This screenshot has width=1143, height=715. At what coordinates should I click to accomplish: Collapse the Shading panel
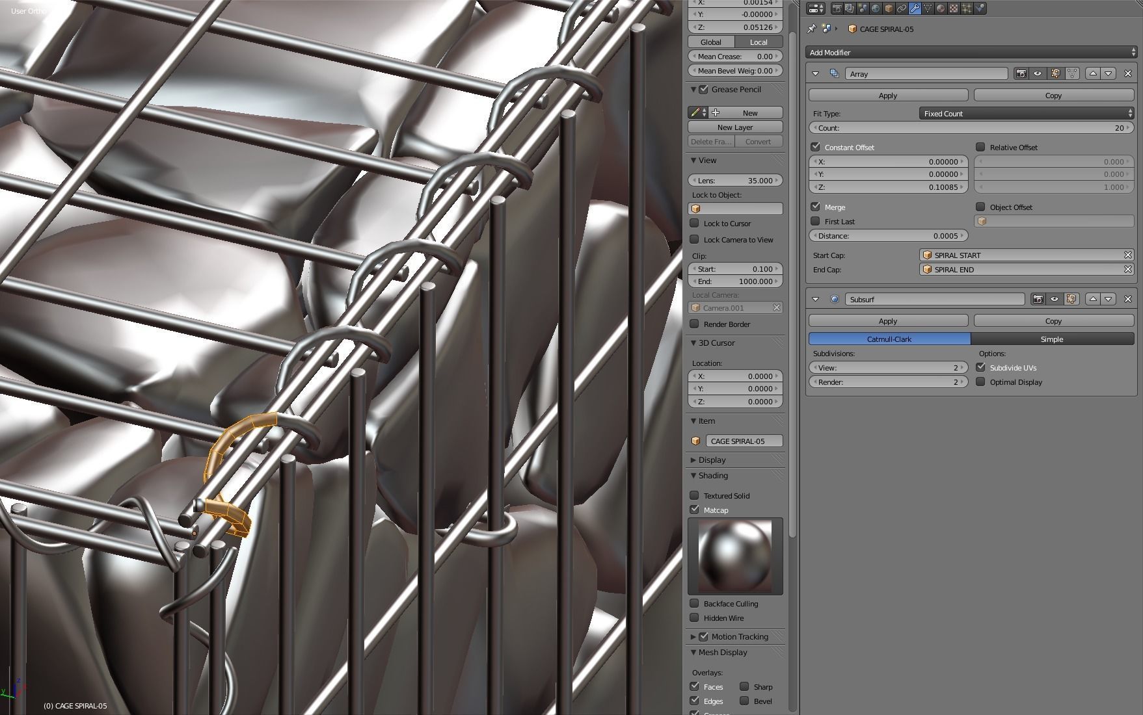(693, 475)
